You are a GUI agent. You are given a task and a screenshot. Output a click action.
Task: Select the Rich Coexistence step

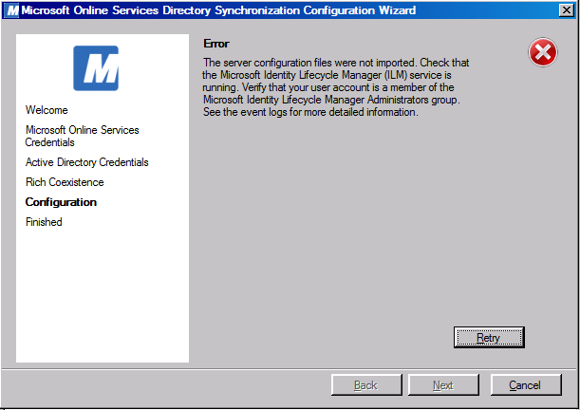pos(65,182)
